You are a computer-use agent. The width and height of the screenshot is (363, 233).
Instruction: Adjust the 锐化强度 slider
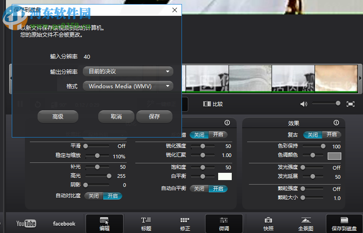(x=203, y=146)
